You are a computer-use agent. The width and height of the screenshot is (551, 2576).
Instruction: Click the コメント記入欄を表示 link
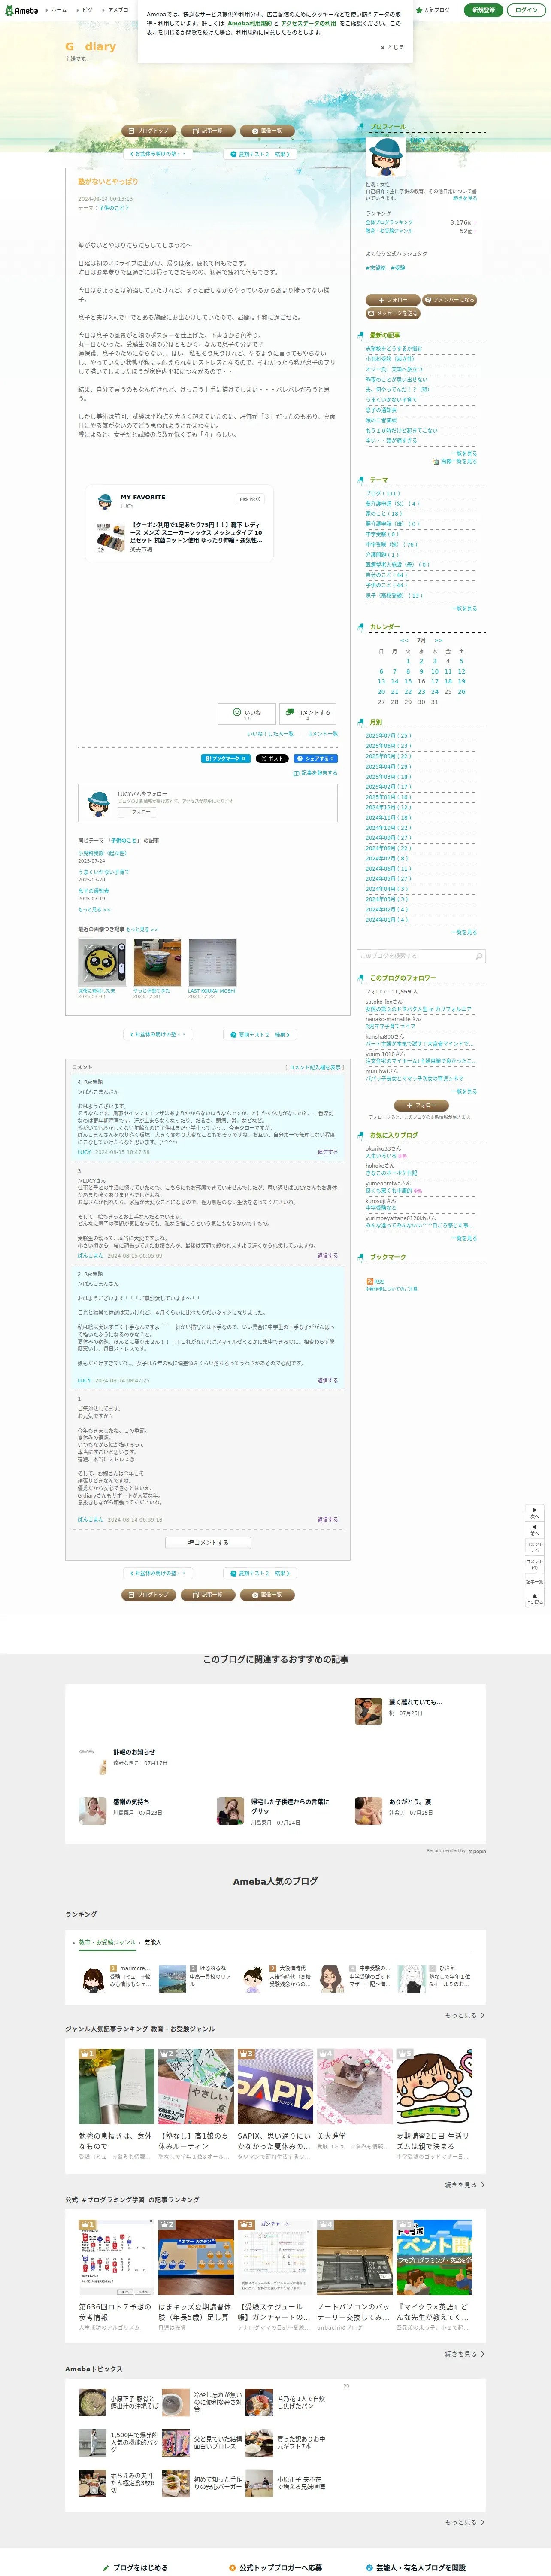click(315, 1067)
